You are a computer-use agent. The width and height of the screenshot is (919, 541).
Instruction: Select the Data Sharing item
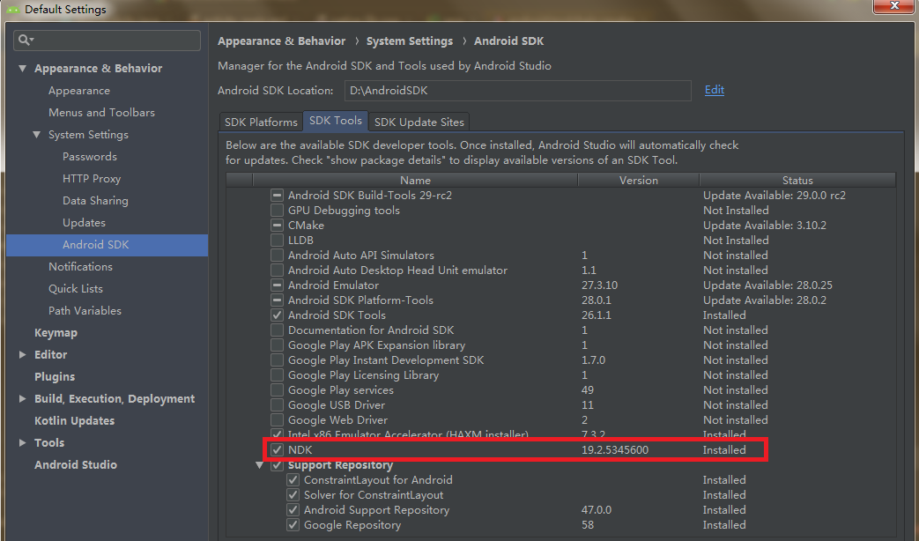[95, 201]
